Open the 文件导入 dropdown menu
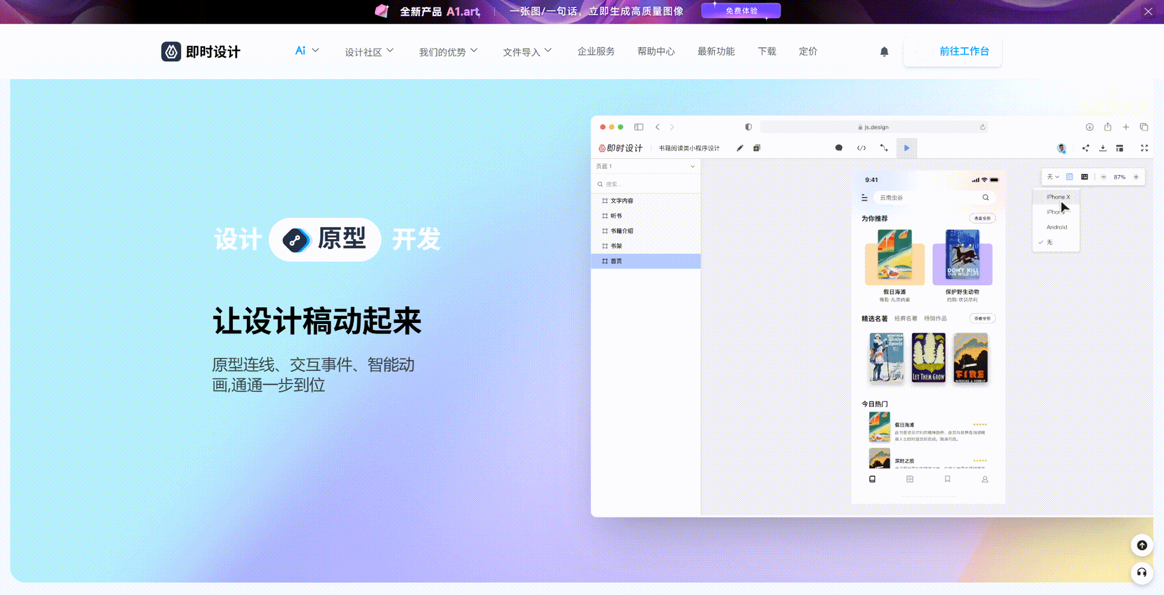This screenshot has width=1164, height=595. (527, 52)
